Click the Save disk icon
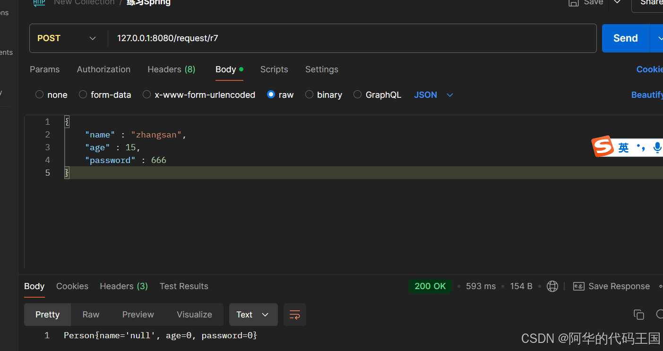Image resolution: width=663 pixels, height=351 pixels. (573, 3)
